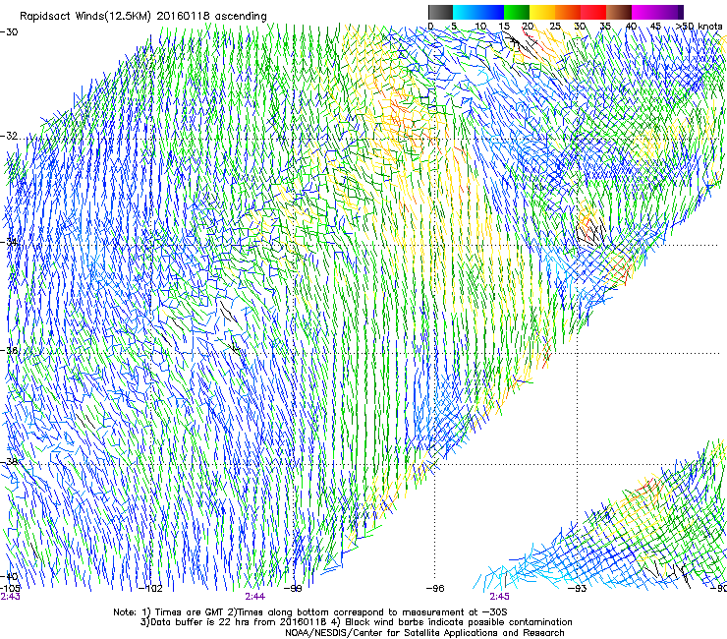Image resolution: width=727 pixels, height=639 pixels.
Task: Click the "40" legend scale label
Action: (x=631, y=27)
